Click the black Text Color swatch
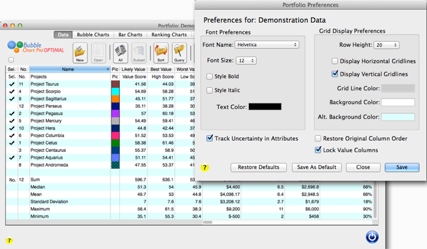 tap(265, 107)
